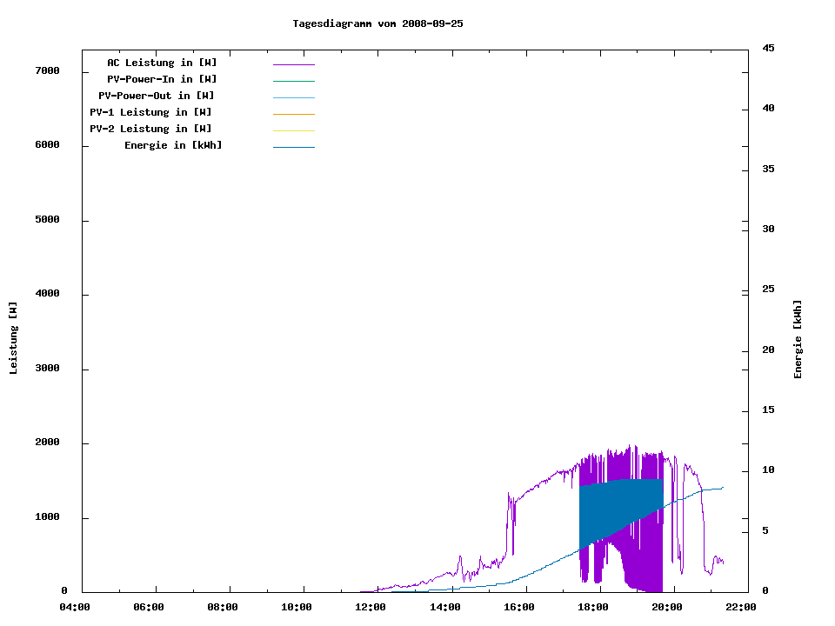
Task: Pick the PV-1 Leistung in [W] legend label
Action: point(150,112)
